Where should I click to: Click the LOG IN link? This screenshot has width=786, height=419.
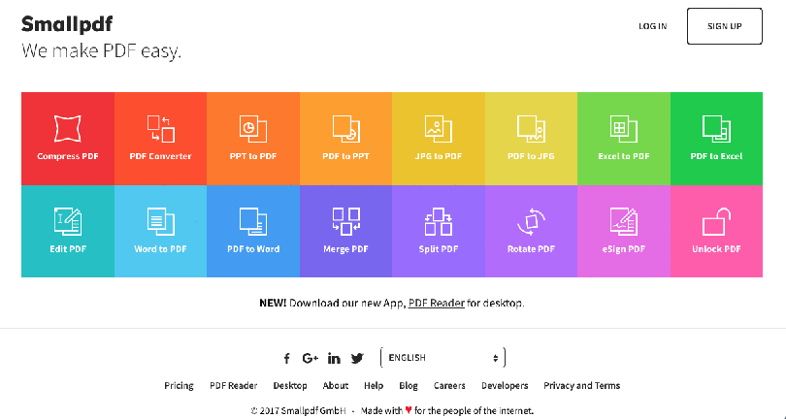click(653, 26)
